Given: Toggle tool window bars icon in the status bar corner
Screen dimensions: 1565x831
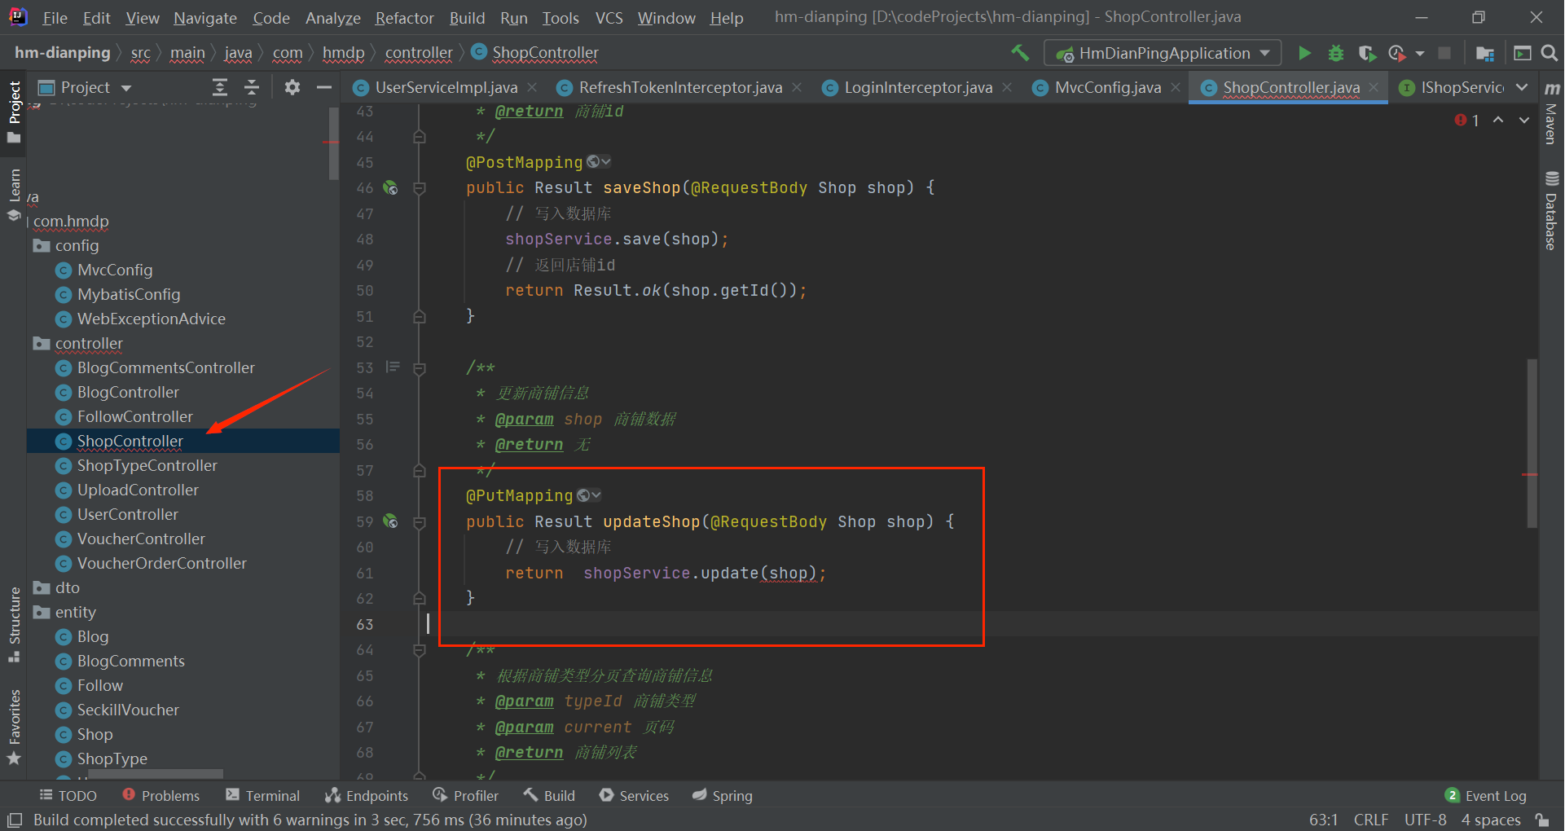Looking at the screenshot, I should 15,820.
